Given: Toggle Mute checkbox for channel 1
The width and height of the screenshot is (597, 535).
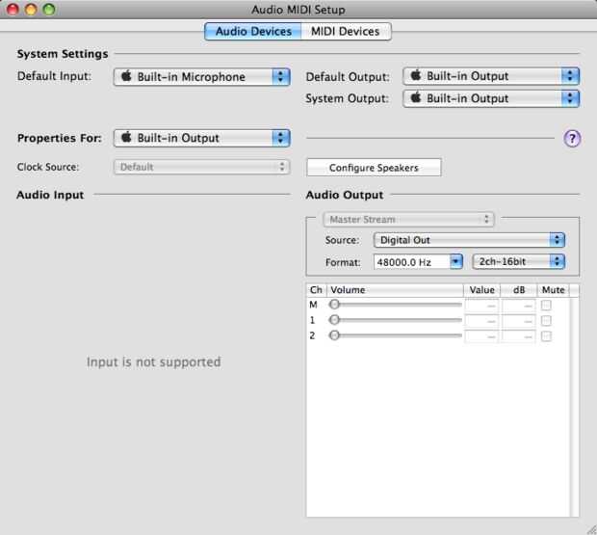Looking at the screenshot, I should click(x=546, y=320).
